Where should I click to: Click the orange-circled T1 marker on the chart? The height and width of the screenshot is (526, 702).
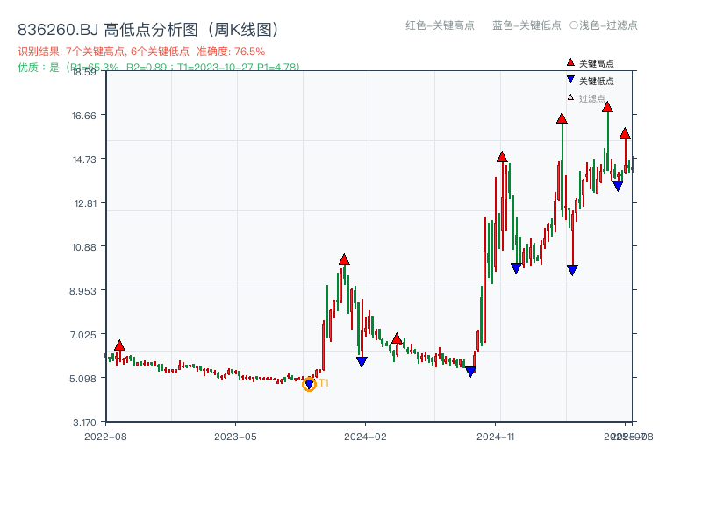click(x=309, y=384)
